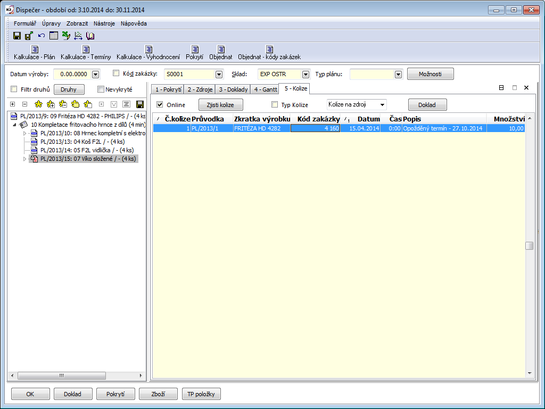Click the yellow star with plus icon
545x409 pixels.
(x=51, y=104)
